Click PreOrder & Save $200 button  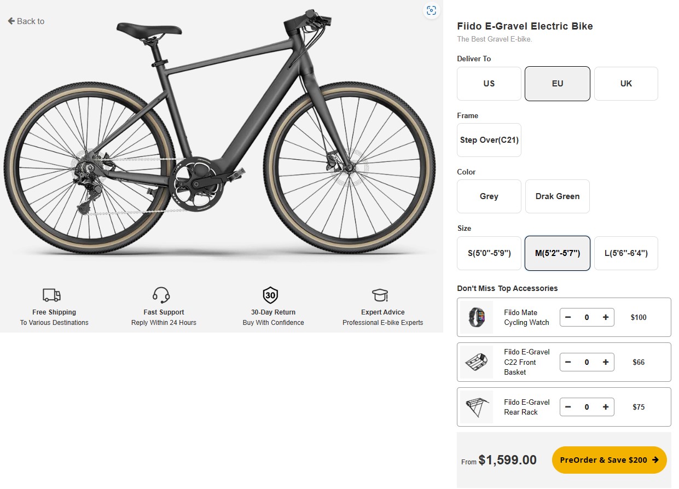(x=609, y=460)
